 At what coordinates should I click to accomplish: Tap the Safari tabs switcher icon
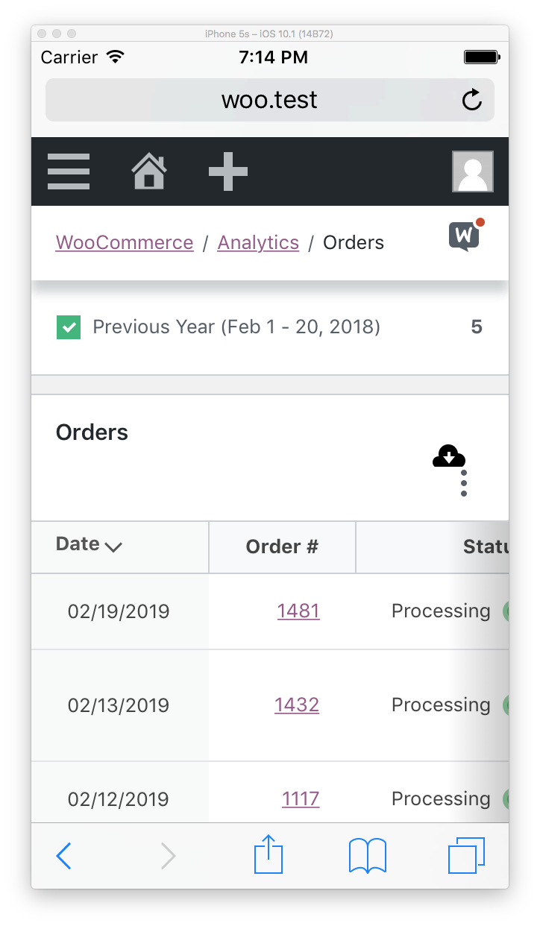click(x=465, y=855)
